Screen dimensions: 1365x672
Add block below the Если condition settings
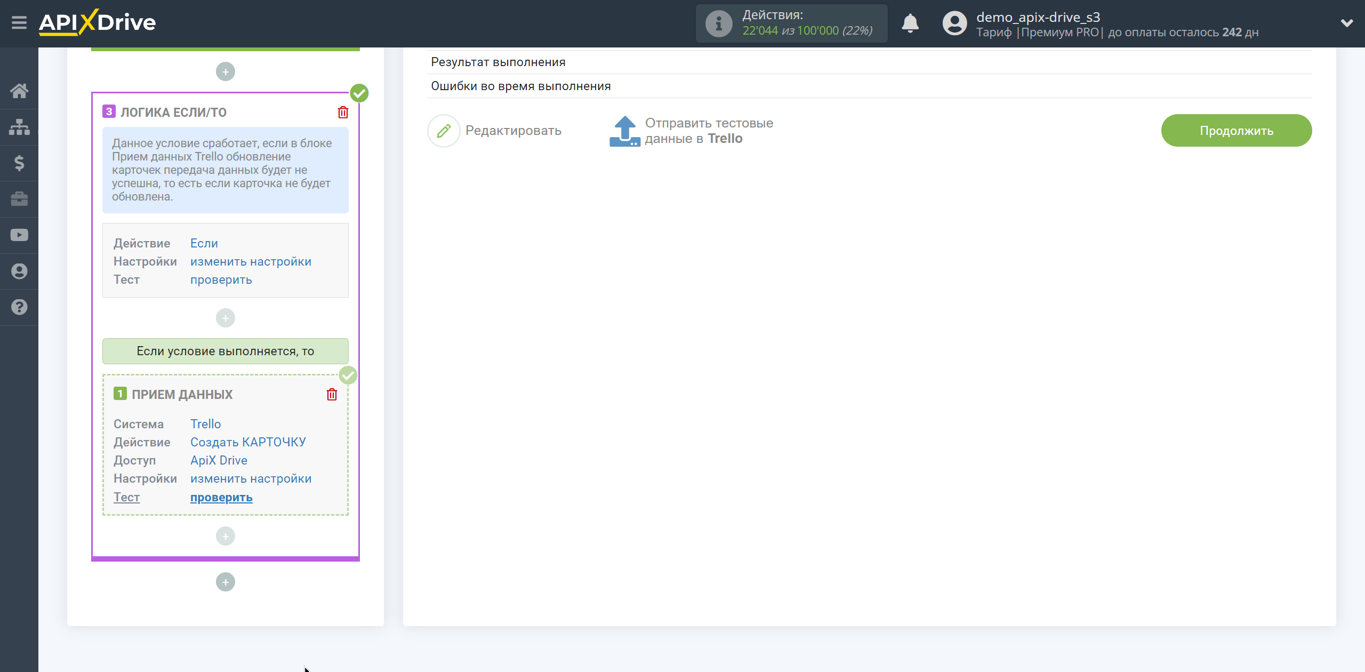[226, 318]
